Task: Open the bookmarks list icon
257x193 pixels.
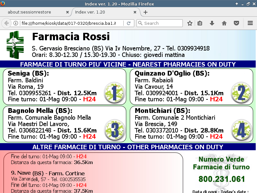Action: tap(200, 23)
